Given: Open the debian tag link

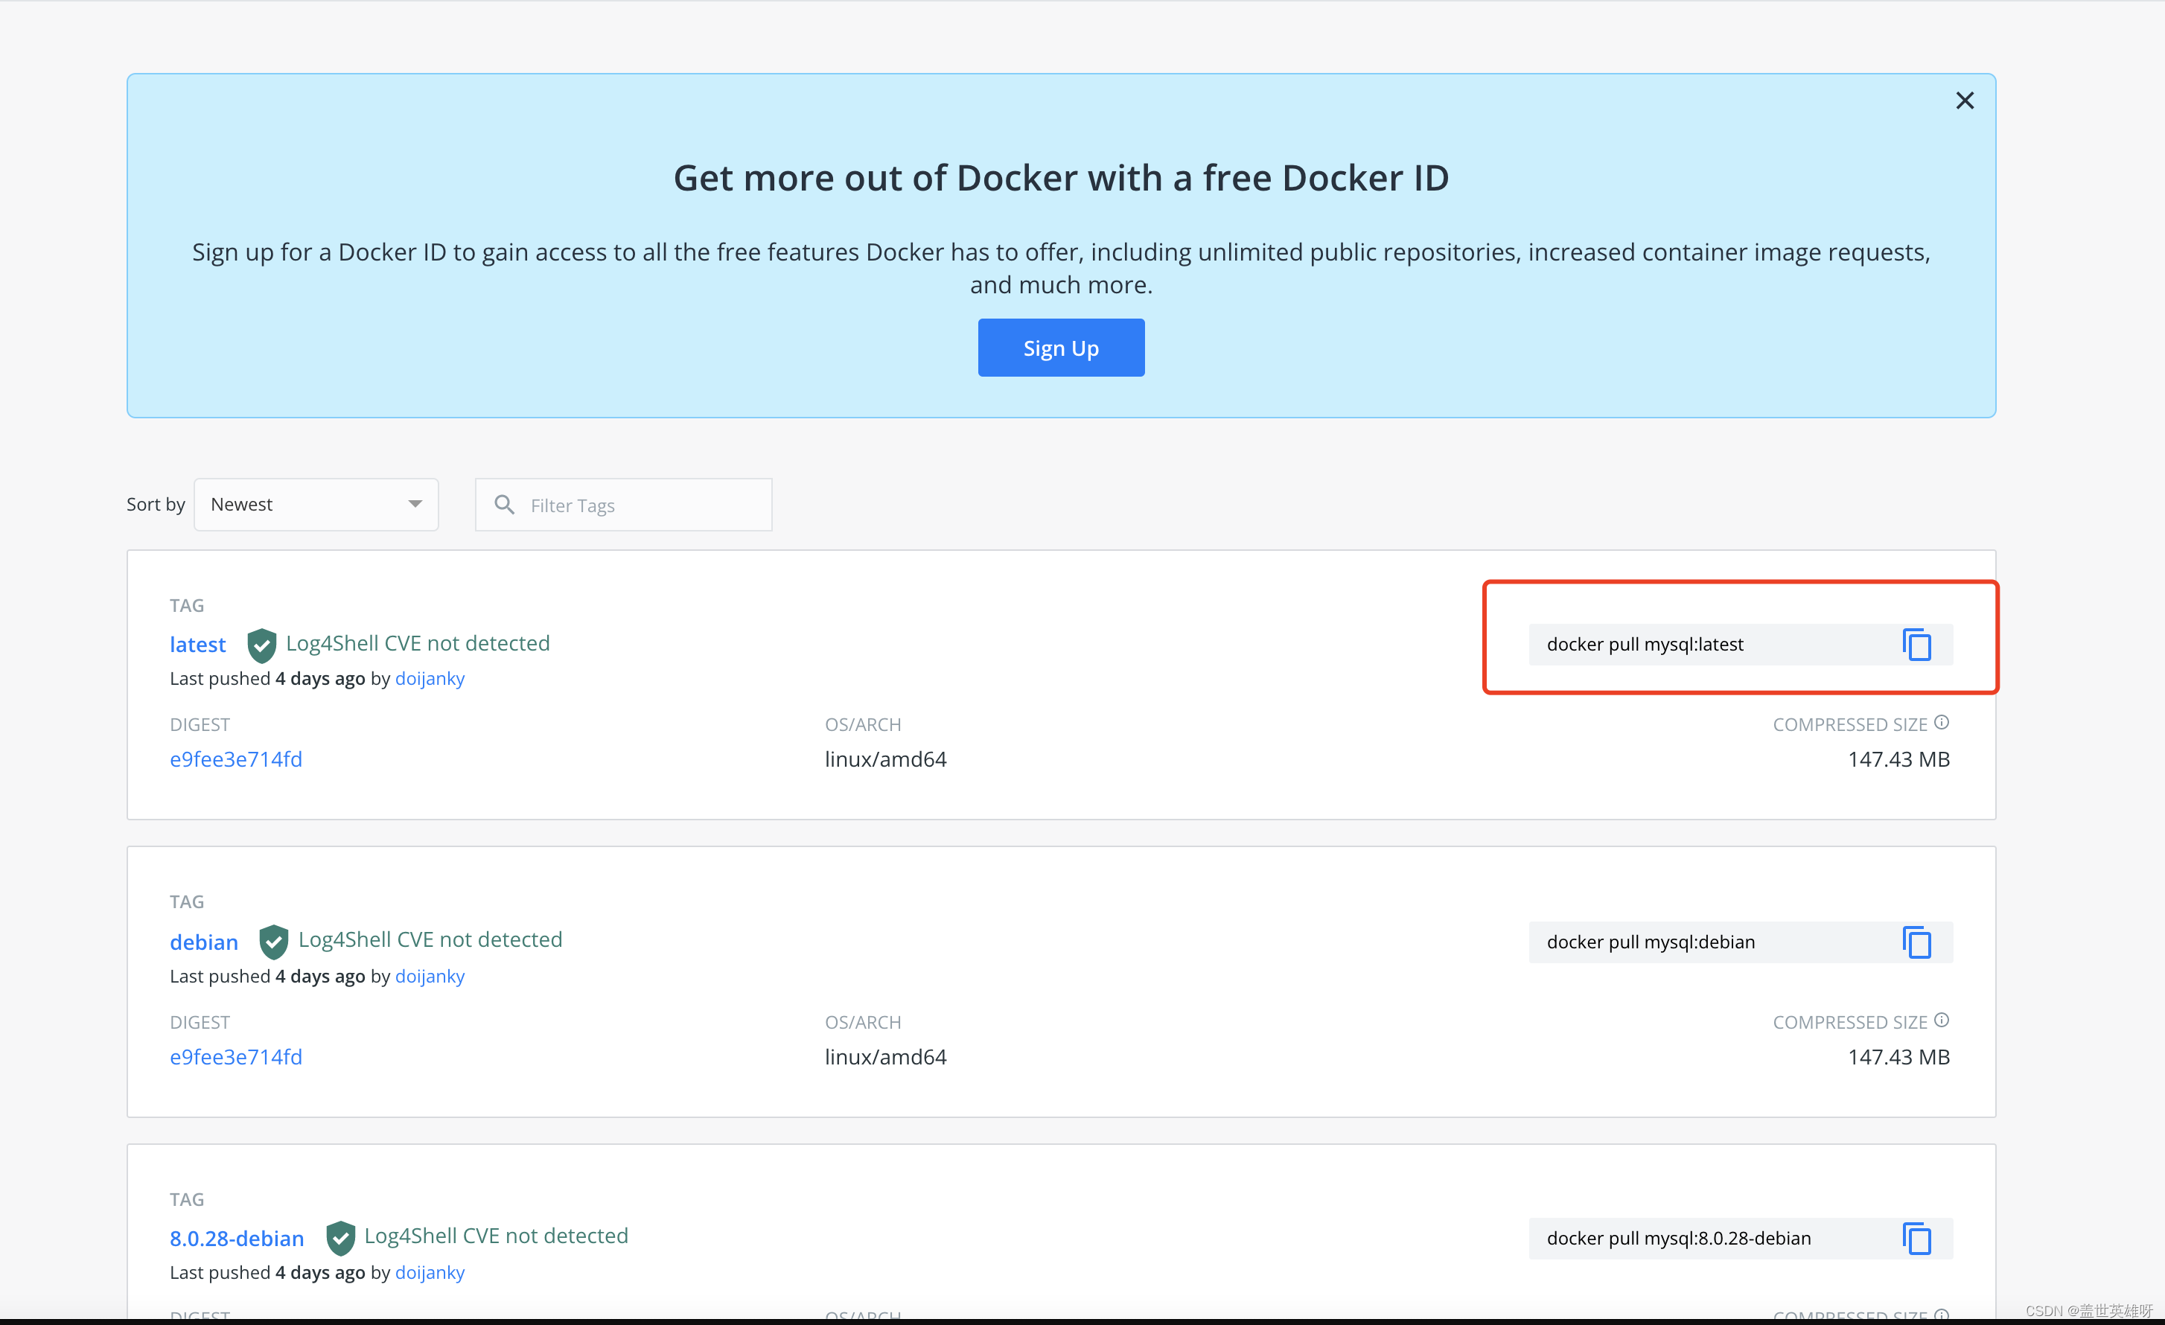Looking at the screenshot, I should coord(204,941).
